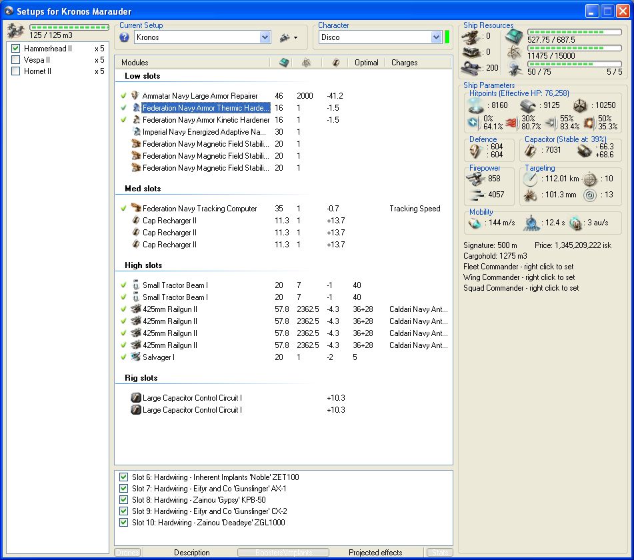Screen dimensions: 634x560
Task: Click the armor hitpoints icon showing 9125
Action: click(x=527, y=106)
